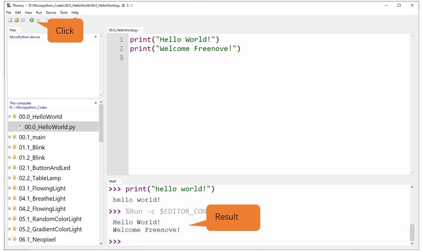Open This computer panel menu icon
The width and height of the screenshot is (423, 252).
click(x=96, y=103)
